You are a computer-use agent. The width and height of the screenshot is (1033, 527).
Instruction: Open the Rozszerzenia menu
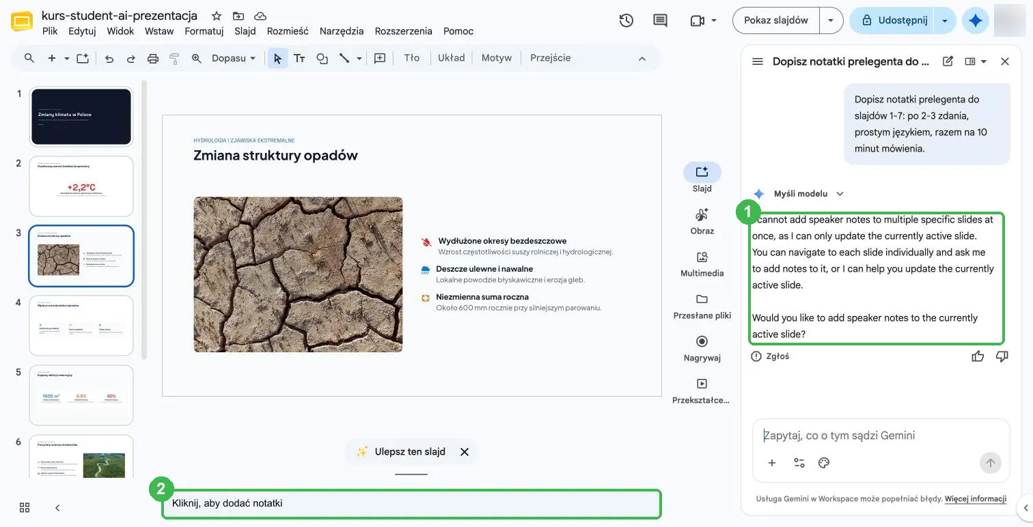click(x=404, y=31)
